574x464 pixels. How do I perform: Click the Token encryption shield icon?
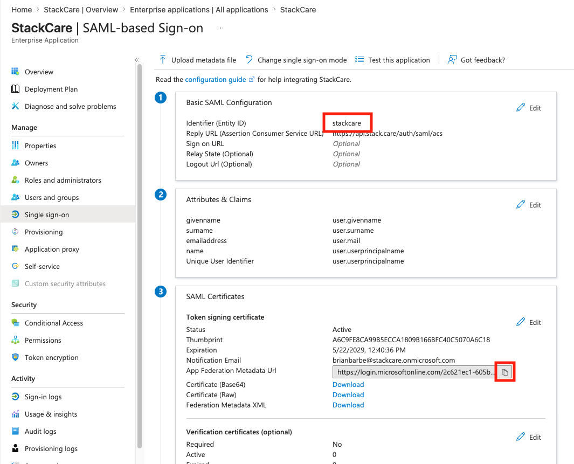[x=15, y=357]
